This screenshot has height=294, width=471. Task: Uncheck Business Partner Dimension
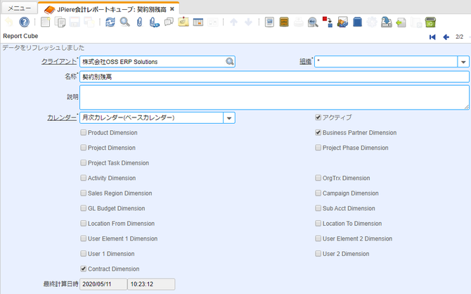(x=318, y=132)
